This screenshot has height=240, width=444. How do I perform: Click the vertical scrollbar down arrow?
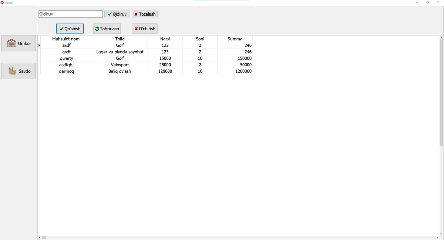pyautogui.click(x=441, y=234)
